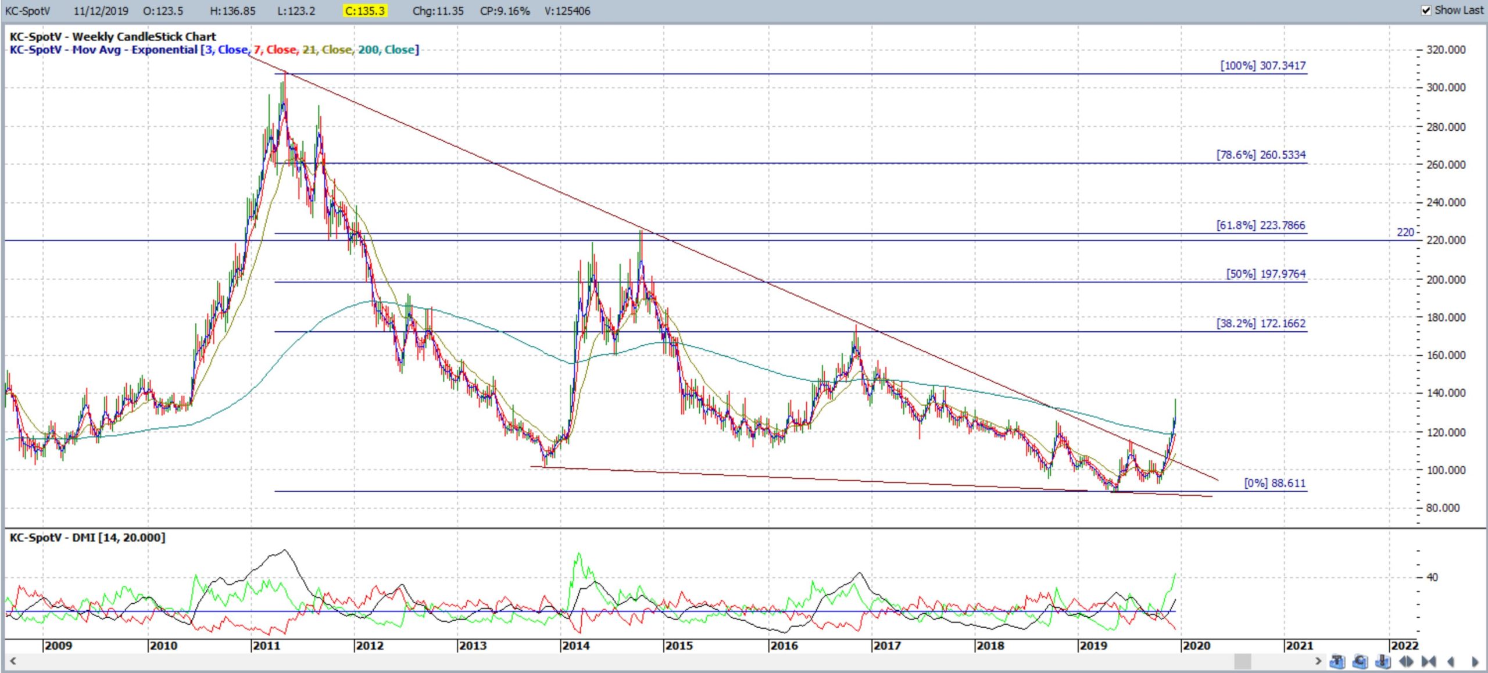Select the KC-SpotV symbol in header bar
The image size is (1488, 673).
[x=27, y=11]
